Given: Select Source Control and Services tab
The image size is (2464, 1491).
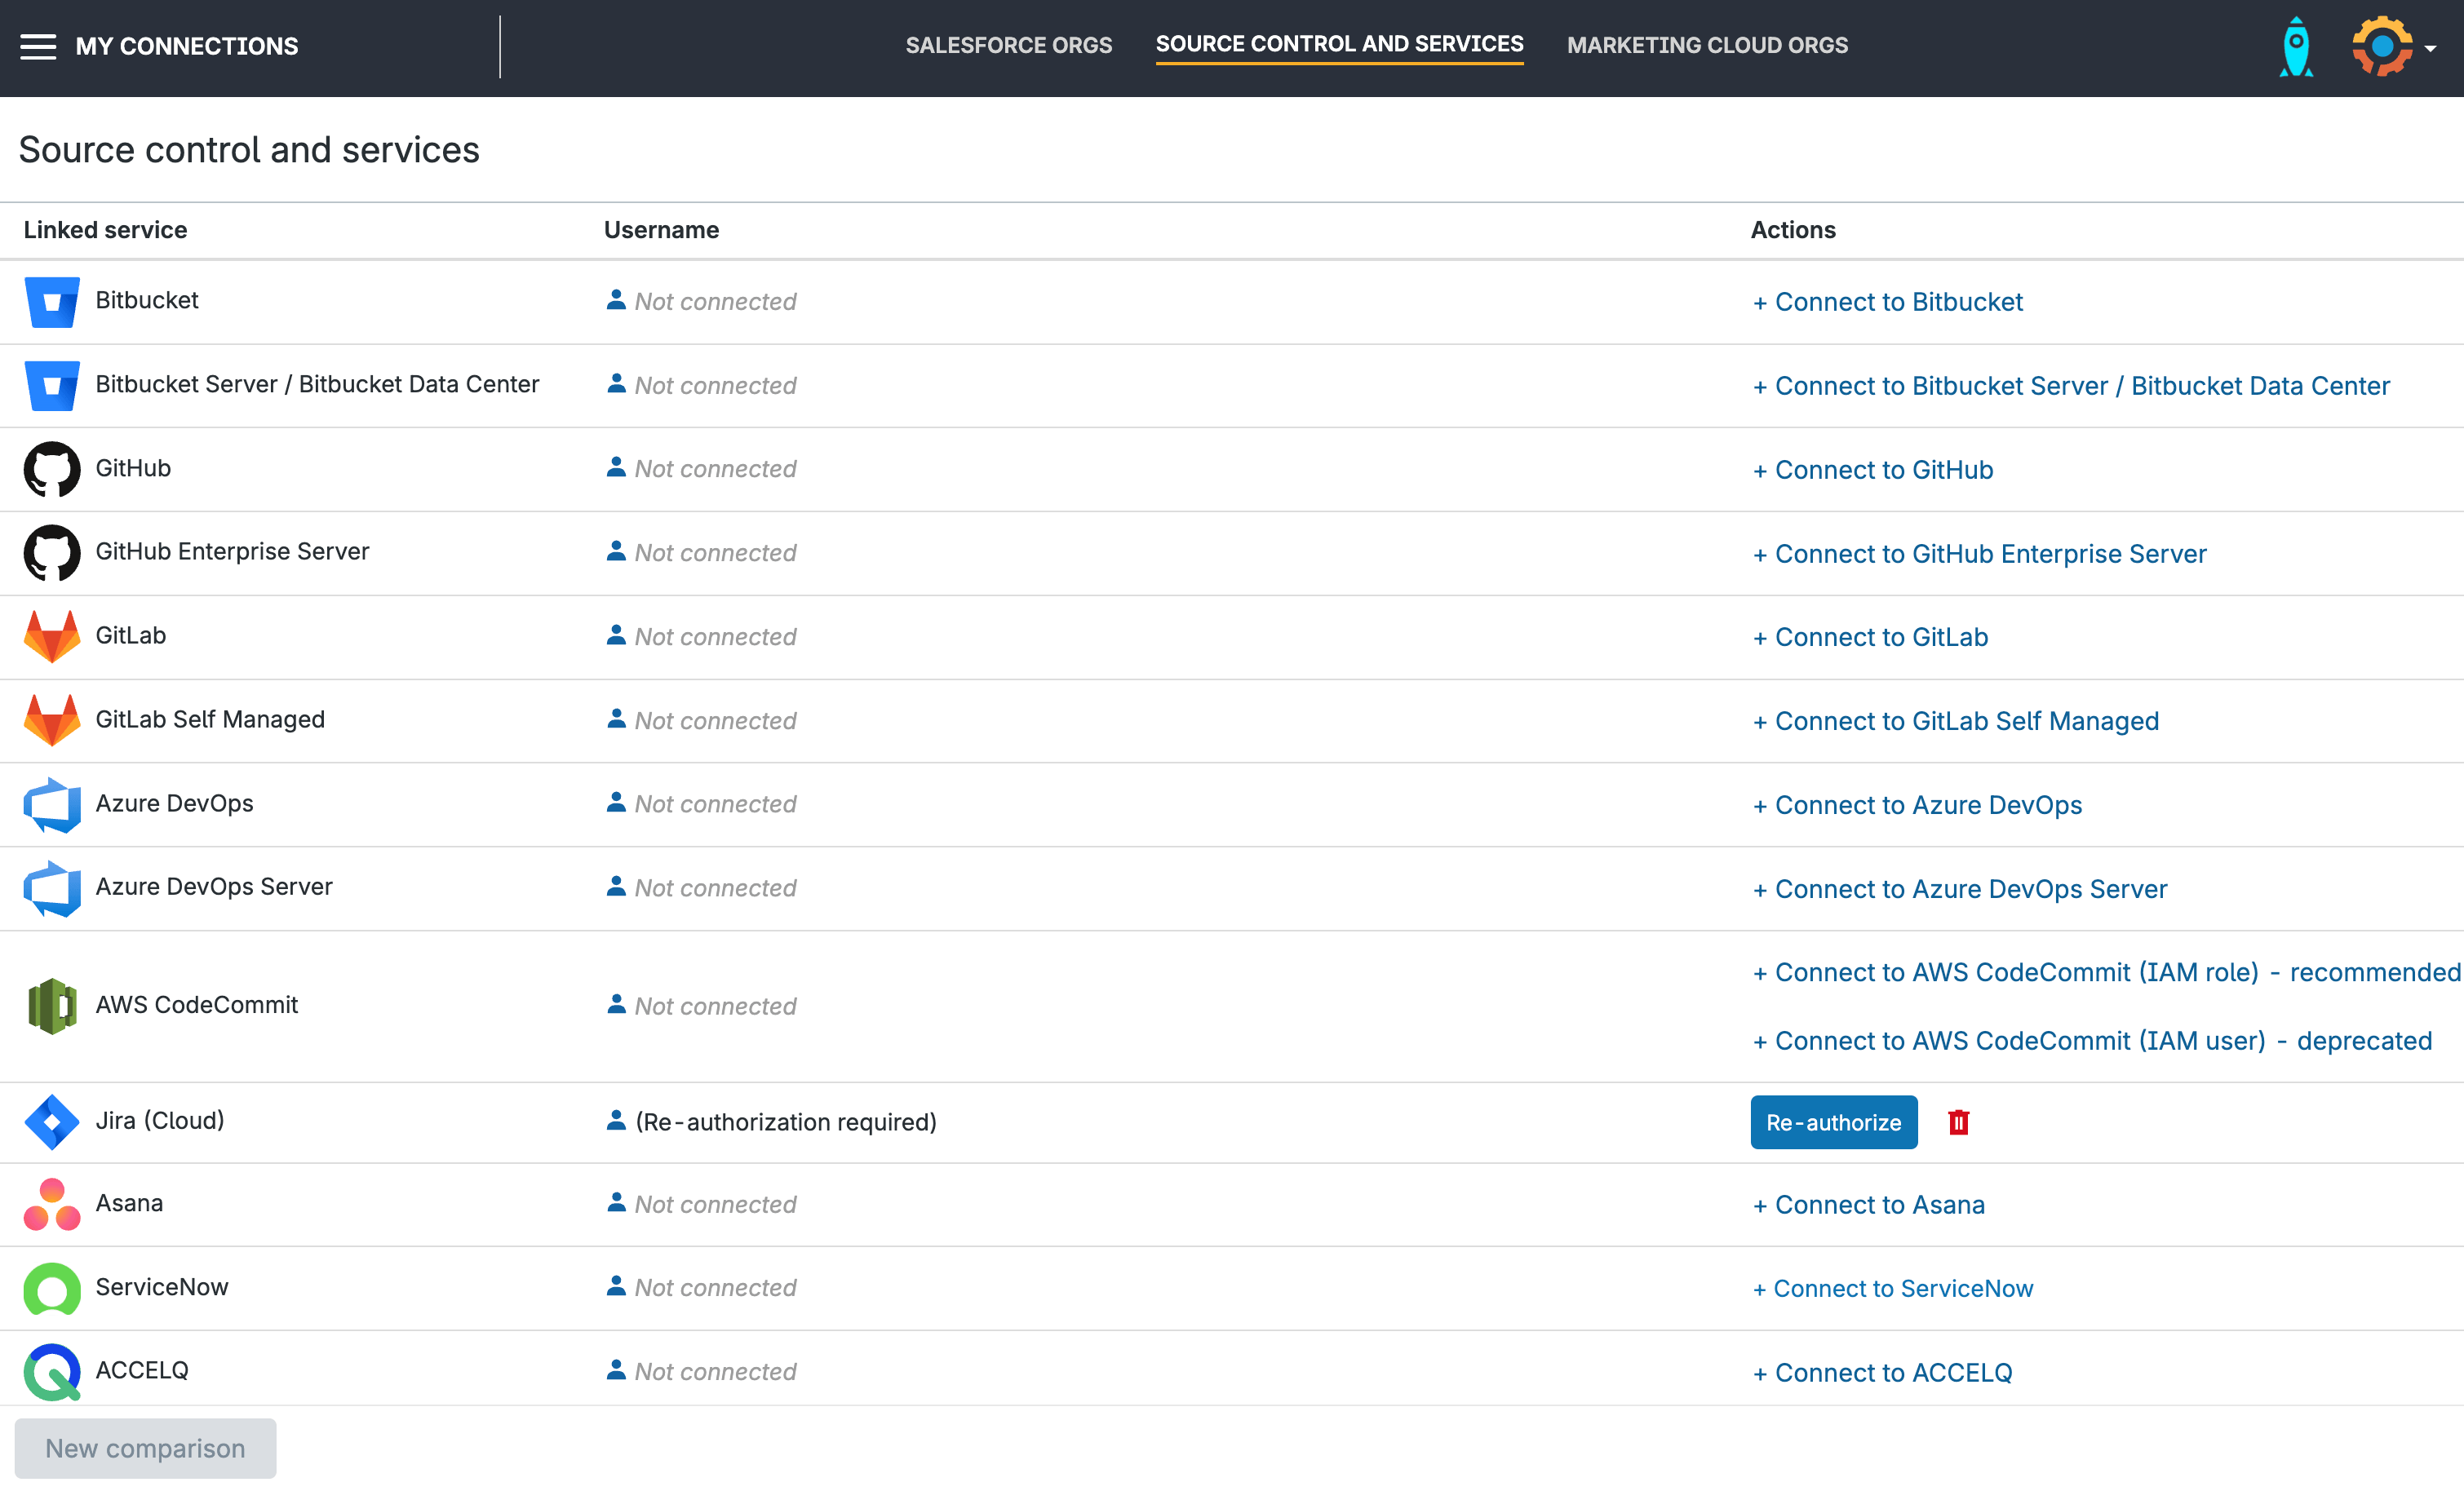Looking at the screenshot, I should 1339,44.
